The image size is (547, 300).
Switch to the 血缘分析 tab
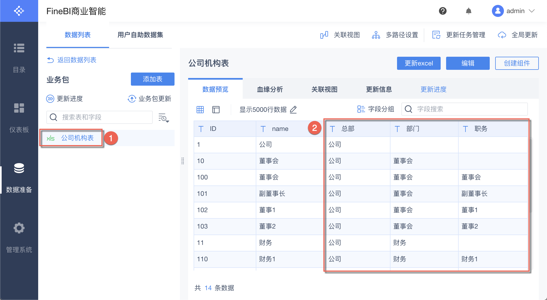[270, 89]
